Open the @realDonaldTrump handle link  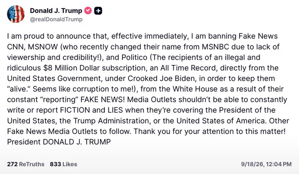56,19
